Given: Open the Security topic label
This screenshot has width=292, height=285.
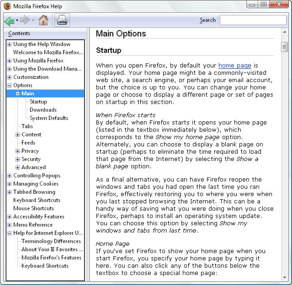Looking at the screenshot, I should tap(31, 159).
